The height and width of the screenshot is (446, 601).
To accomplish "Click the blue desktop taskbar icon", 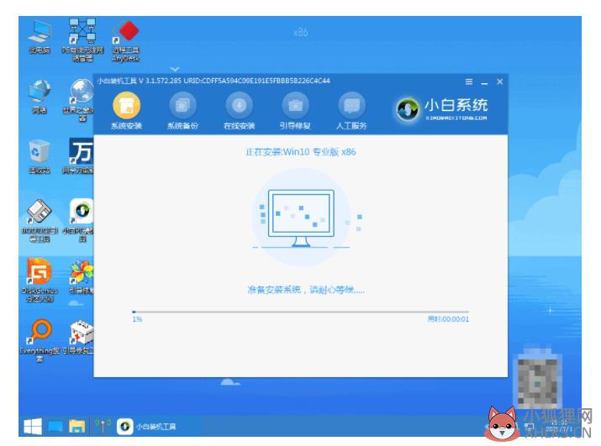I will [x=55, y=427].
